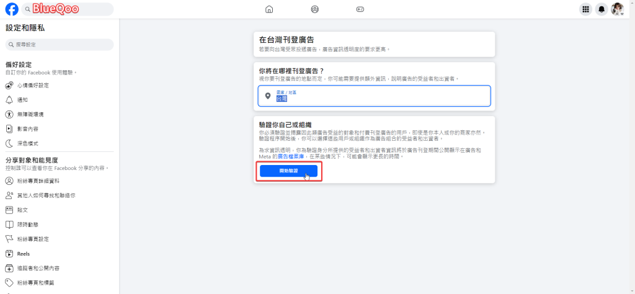
Task: Open 心情傳好設定 in the sidebar
Action: 31,85
